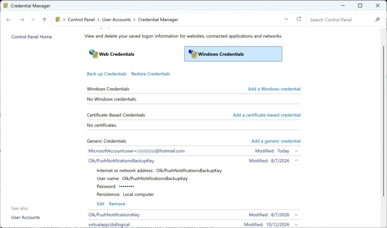The image size is (387, 228).
Task: Open the virtualapp/didlogical entry
Action: tap(109, 225)
